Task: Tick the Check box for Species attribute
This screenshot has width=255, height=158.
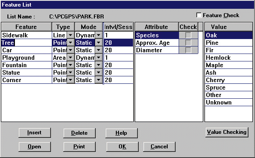Action: point(188,35)
